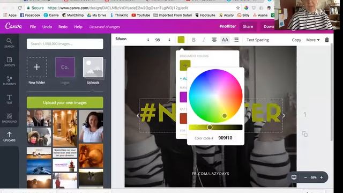Image resolution: width=343 pixels, height=193 pixels.
Task: Zoom in with plus button
Action: (x=322, y=177)
